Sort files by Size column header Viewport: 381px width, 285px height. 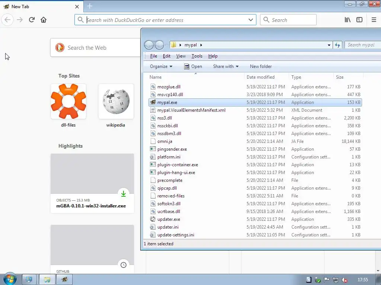pos(349,77)
